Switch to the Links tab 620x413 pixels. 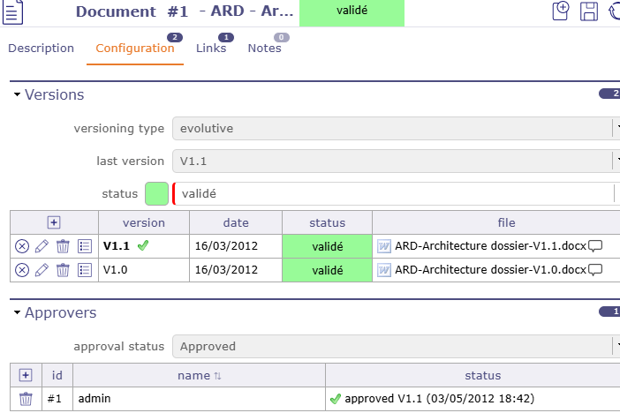(211, 49)
